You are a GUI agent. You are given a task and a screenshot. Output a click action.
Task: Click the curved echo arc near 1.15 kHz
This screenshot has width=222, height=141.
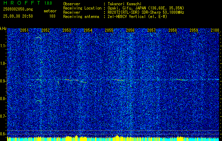(x=38, y=38)
